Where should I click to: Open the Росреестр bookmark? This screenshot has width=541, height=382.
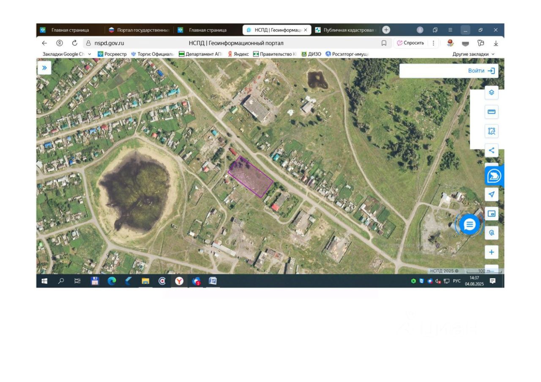[x=112, y=54]
